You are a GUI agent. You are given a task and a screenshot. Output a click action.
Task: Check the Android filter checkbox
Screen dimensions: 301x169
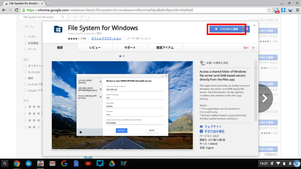(x=25, y=84)
